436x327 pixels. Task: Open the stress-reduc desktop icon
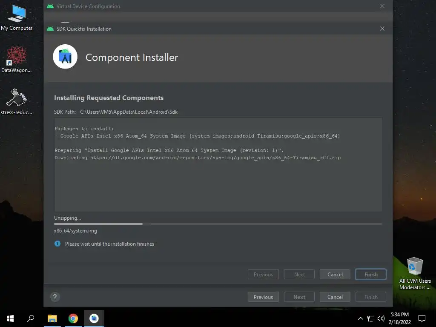[17, 101]
